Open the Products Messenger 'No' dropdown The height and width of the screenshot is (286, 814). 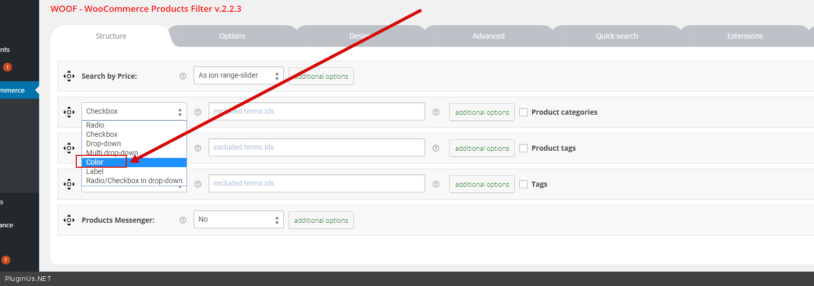tap(239, 220)
